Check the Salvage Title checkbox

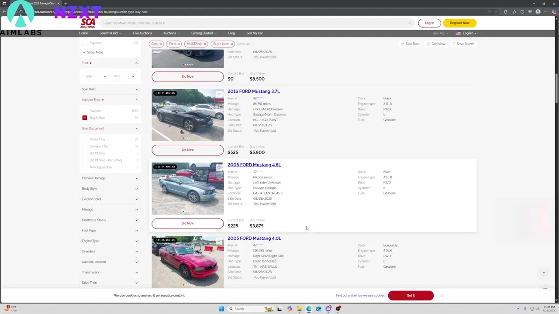tap(85, 147)
